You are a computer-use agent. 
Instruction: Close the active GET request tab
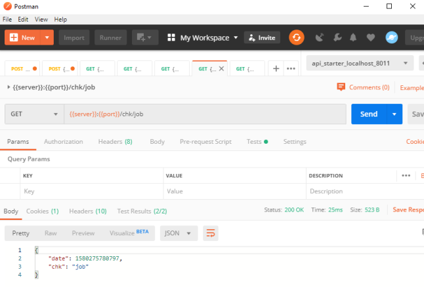(221, 69)
